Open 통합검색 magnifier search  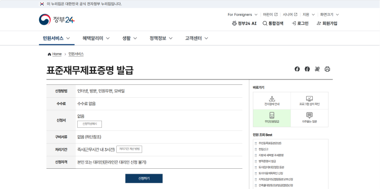(x=273, y=24)
